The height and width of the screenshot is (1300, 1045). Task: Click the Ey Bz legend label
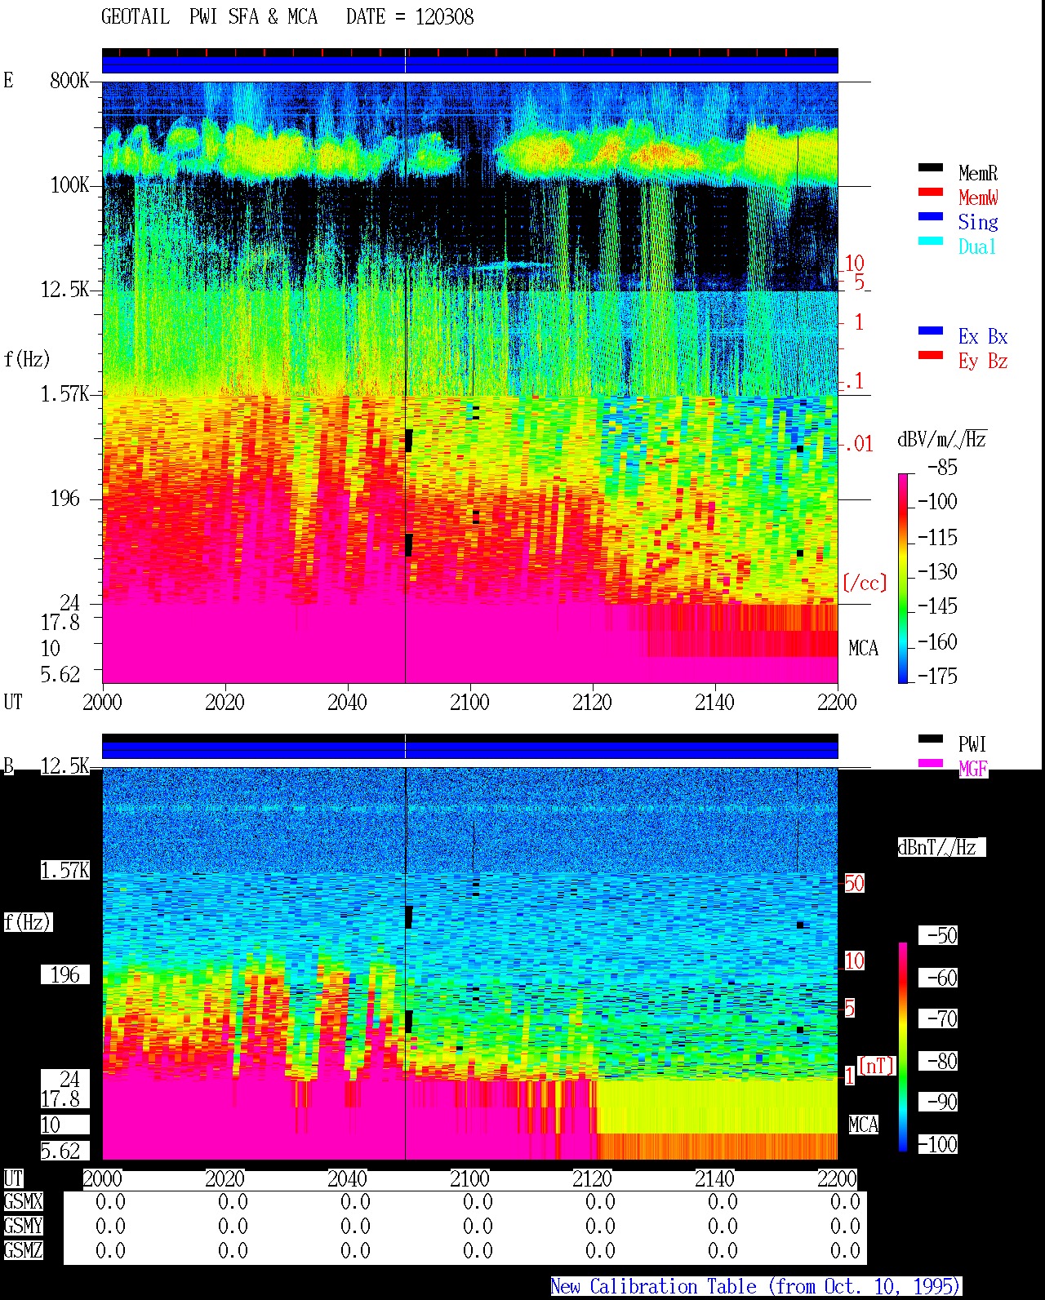(x=983, y=361)
